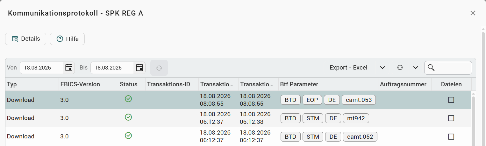Click the green status check of camt.053 row
Viewport: 486px width, 146px height.
coord(128,99)
